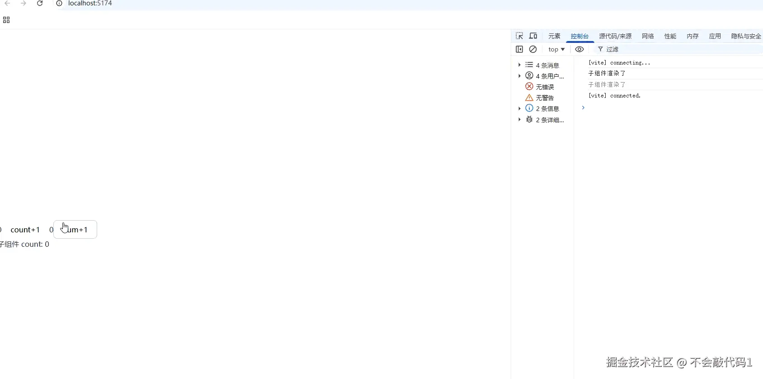Expand the 2 条详细 group
Image resolution: width=763 pixels, height=379 pixels.
(519, 120)
